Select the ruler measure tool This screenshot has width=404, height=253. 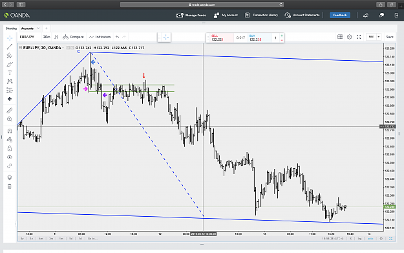[10, 111]
